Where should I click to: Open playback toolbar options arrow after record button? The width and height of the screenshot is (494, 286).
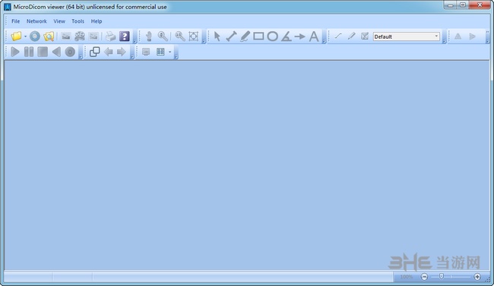81,57
